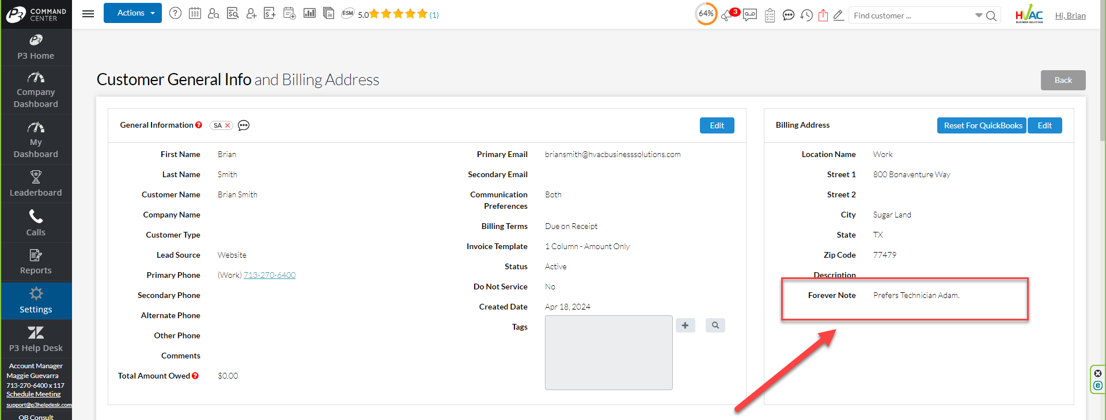The image size is (1106, 420).
Task: Click the General Information help icon
Action: (x=199, y=125)
